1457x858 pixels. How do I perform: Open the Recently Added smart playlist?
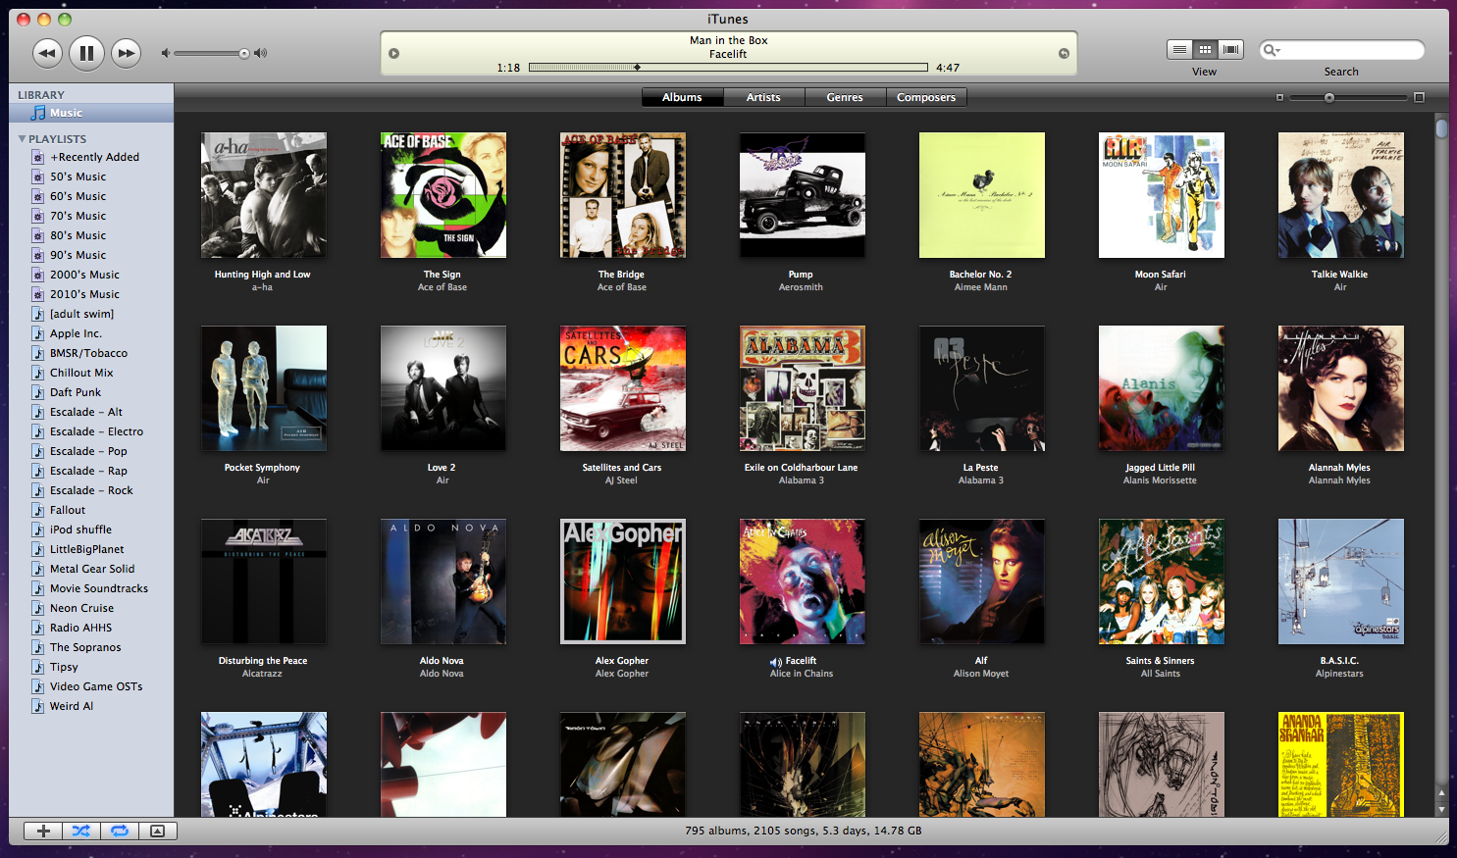pyautogui.click(x=91, y=157)
